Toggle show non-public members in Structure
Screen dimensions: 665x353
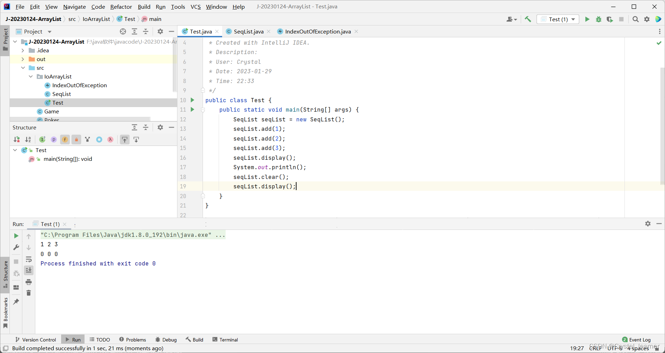(x=76, y=140)
